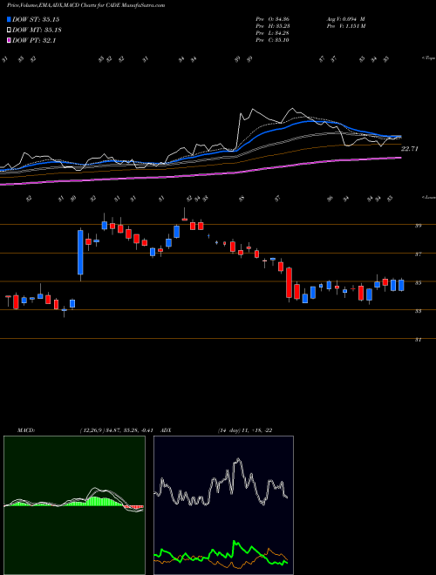436x575 pixels.
Task: Click the 37 price axis label
Action: point(418,254)
